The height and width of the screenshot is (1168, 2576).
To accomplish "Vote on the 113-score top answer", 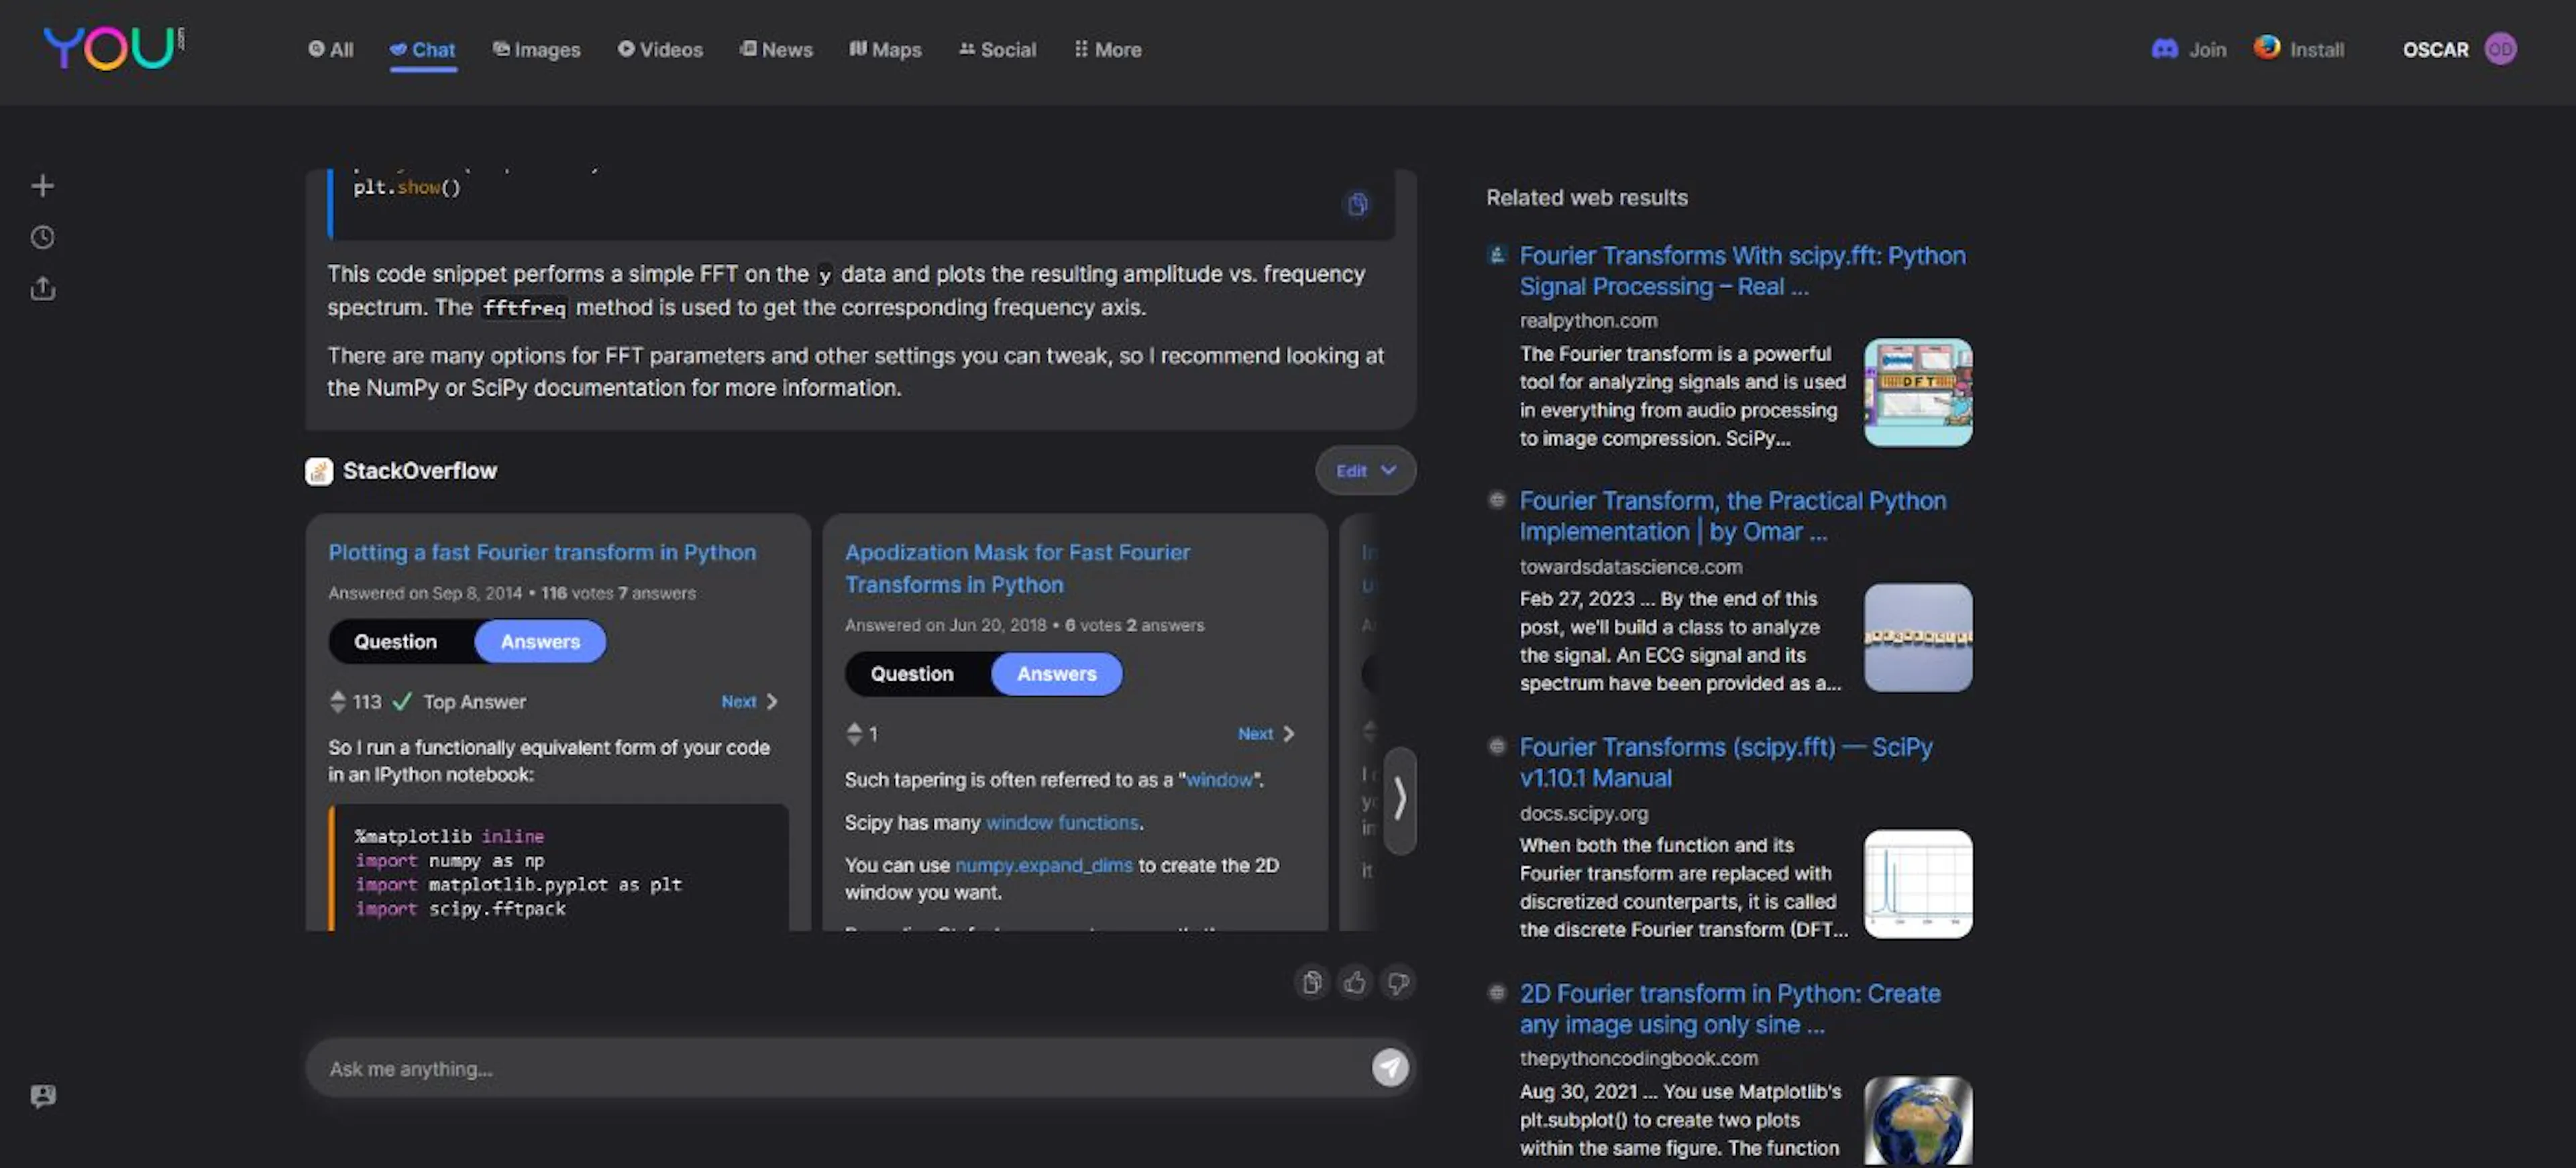I will point(337,701).
